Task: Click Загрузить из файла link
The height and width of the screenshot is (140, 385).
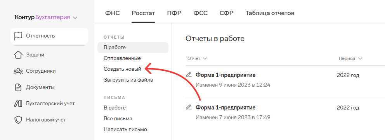Action: 128,80
